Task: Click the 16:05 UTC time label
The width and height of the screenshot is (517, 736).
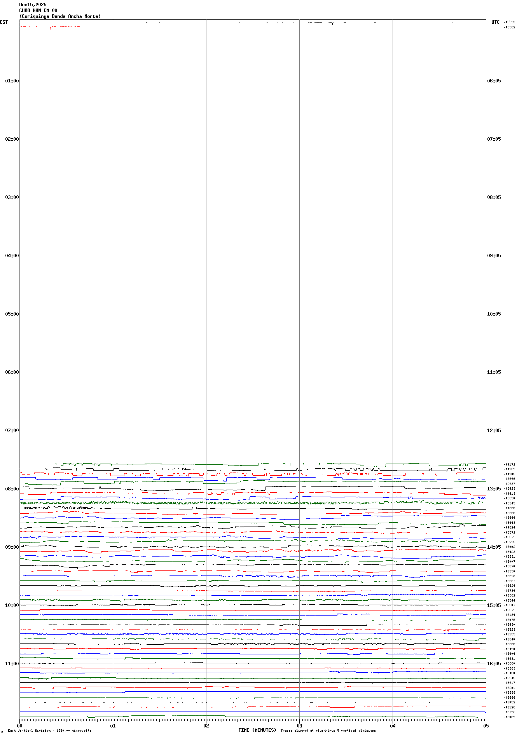Action: pos(494,664)
